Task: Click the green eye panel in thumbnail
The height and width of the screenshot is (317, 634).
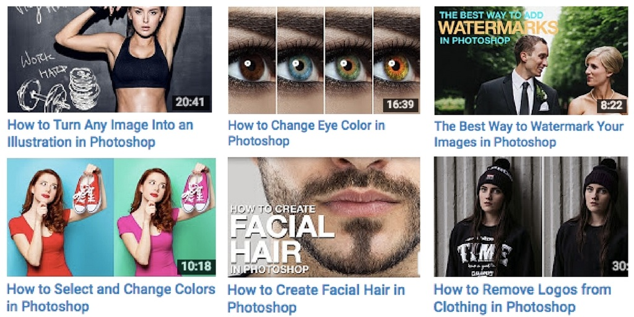Action: tap(348, 60)
